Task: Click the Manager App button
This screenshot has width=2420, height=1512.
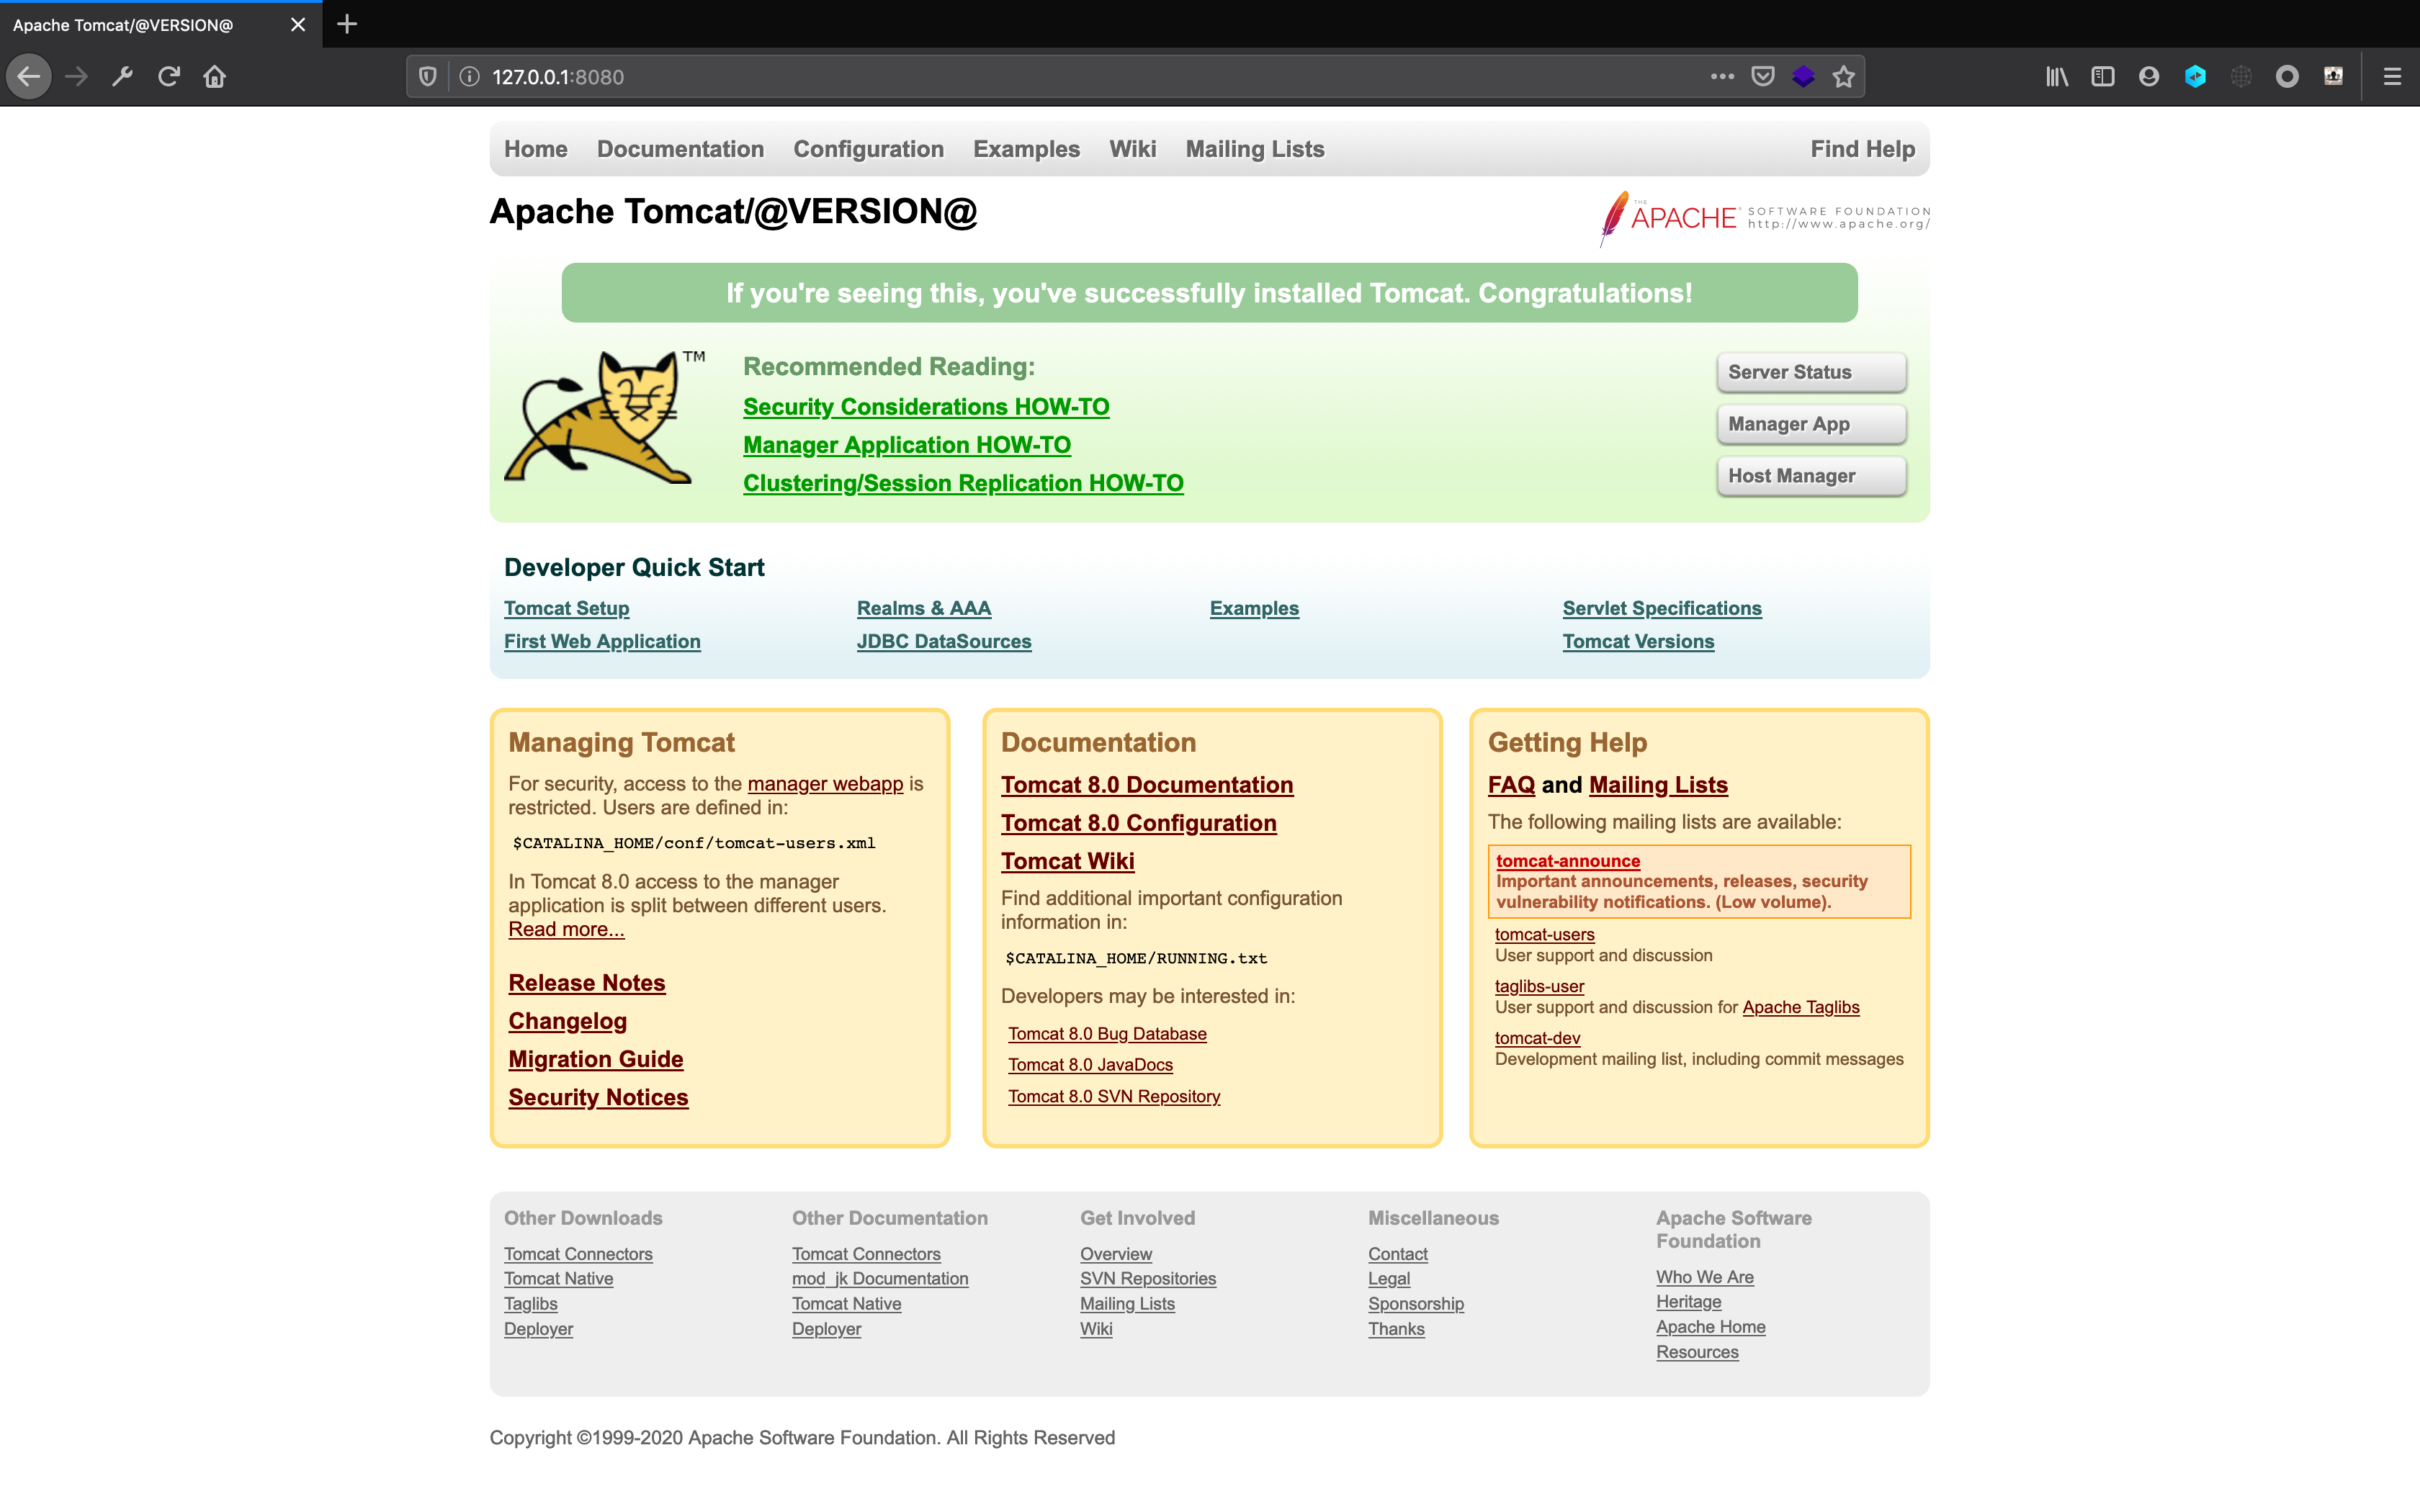Action: (1811, 424)
